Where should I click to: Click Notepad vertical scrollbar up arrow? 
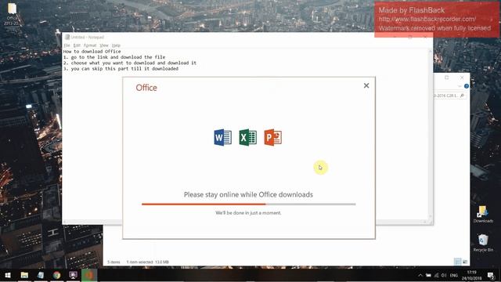pos(430,52)
